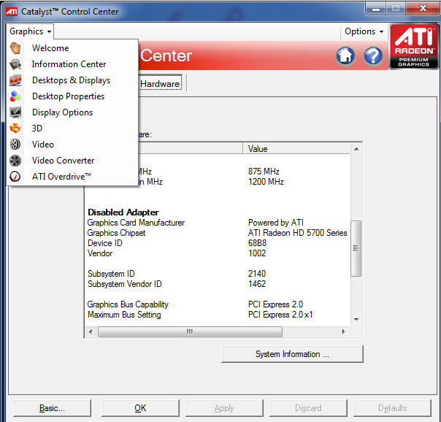The width and height of the screenshot is (441, 422).
Task: Click the ATI logo in title bar
Action: (x=12, y=12)
